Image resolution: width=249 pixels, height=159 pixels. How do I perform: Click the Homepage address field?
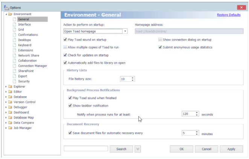pos(189,31)
